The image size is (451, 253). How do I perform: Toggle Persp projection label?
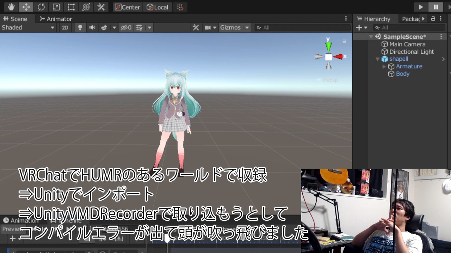[327, 80]
